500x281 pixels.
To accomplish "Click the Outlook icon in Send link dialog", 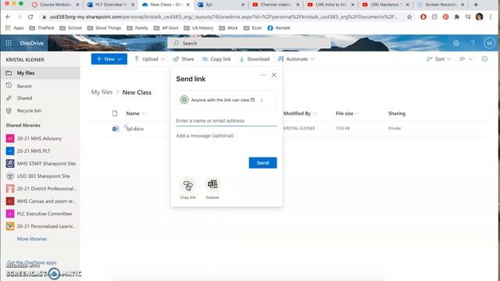I will tap(212, 184).
